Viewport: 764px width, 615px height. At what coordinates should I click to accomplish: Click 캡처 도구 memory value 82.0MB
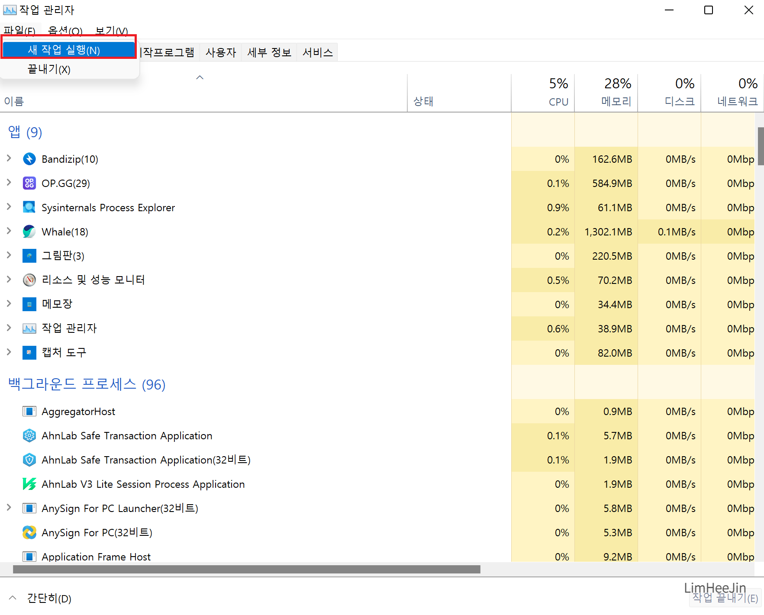pyautogui.click(x=615, y=353)
